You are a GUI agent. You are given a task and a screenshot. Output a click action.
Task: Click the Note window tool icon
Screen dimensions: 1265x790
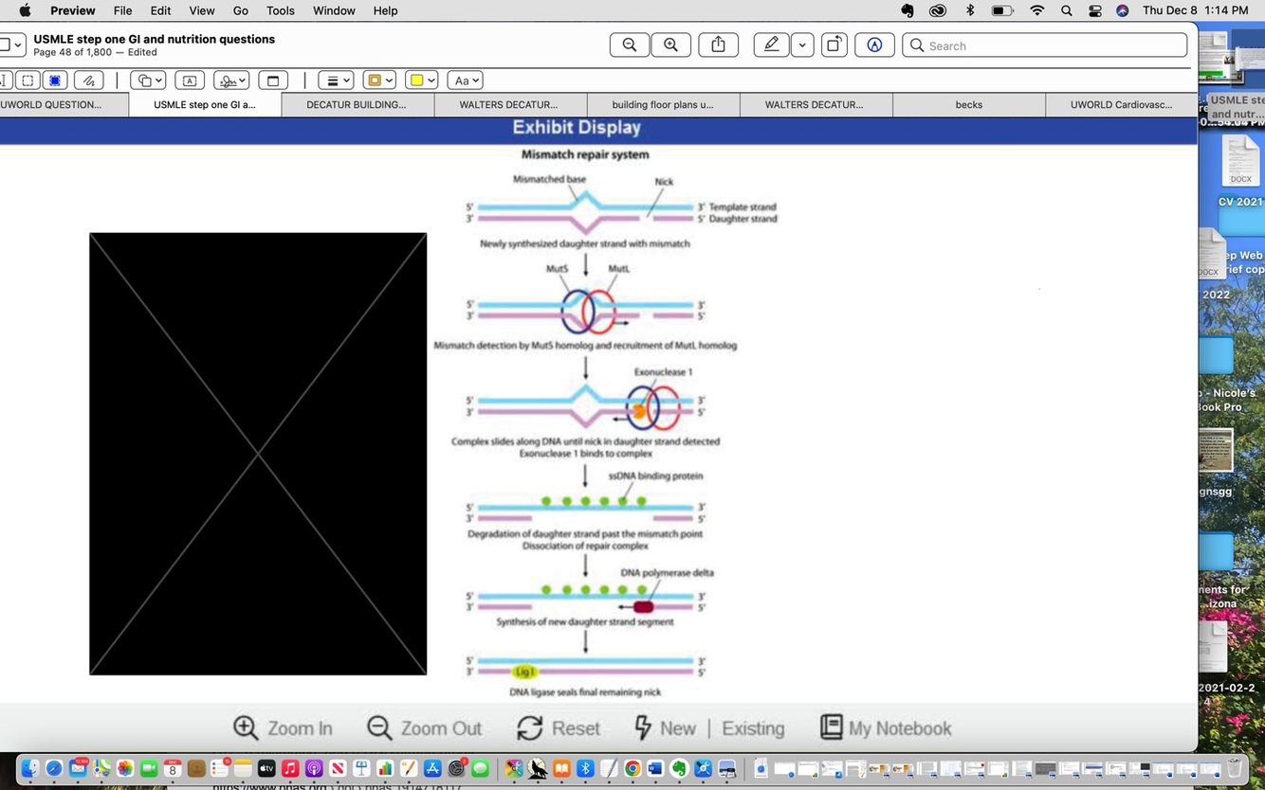pos(273,81)
